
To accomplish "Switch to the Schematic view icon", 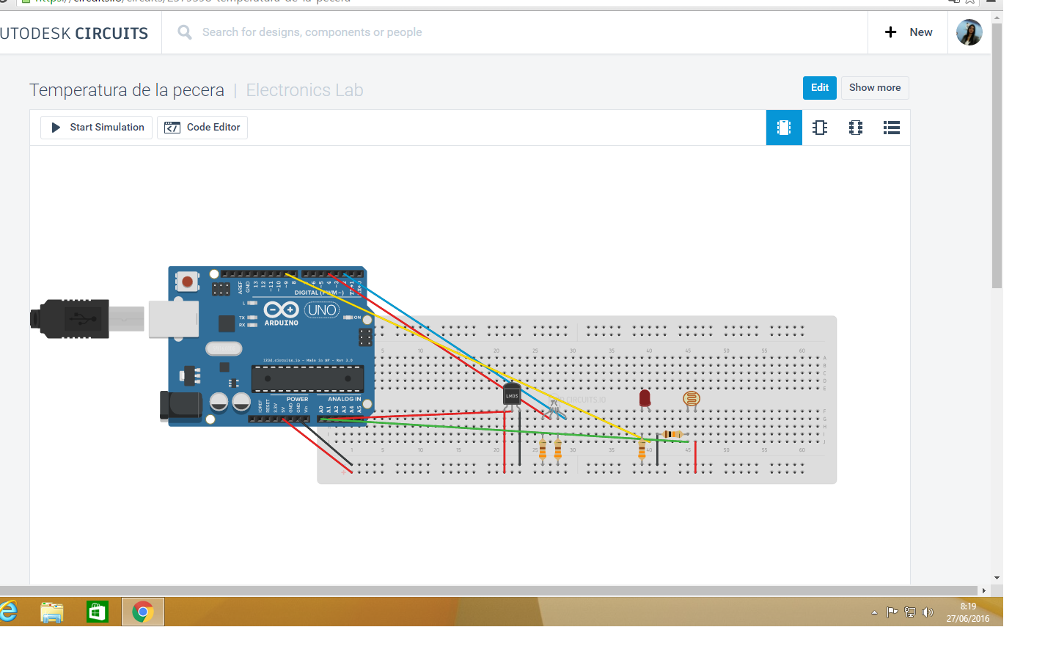I will click(819, 127).
